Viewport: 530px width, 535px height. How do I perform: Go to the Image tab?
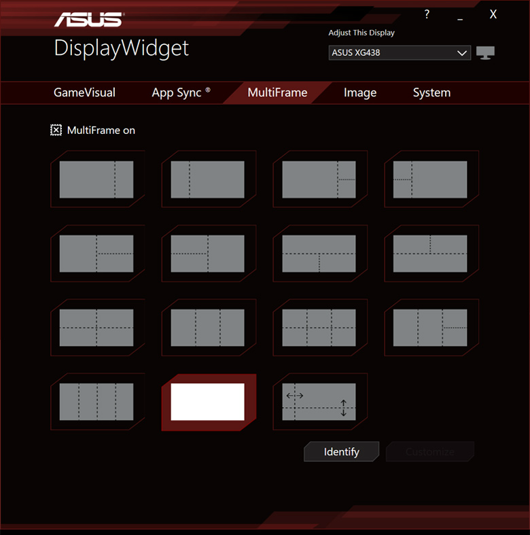point(360,93)
